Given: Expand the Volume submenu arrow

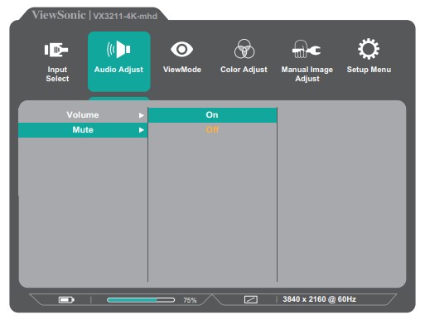Looking at the screenshot, I should point(142,115).
